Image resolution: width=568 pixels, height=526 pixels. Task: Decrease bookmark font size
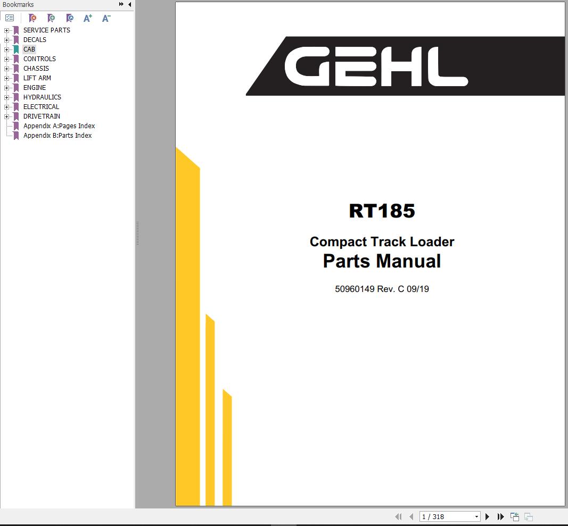coord(106,18)
